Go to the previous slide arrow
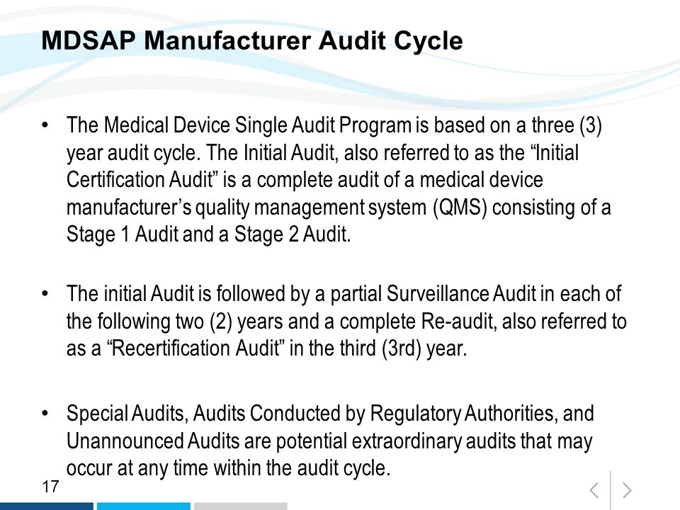 [x=594, y=490]
